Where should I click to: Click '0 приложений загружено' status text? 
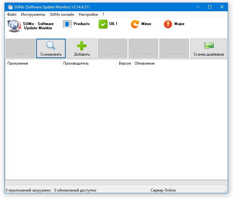pyautogui.click(x=28, y=190)
